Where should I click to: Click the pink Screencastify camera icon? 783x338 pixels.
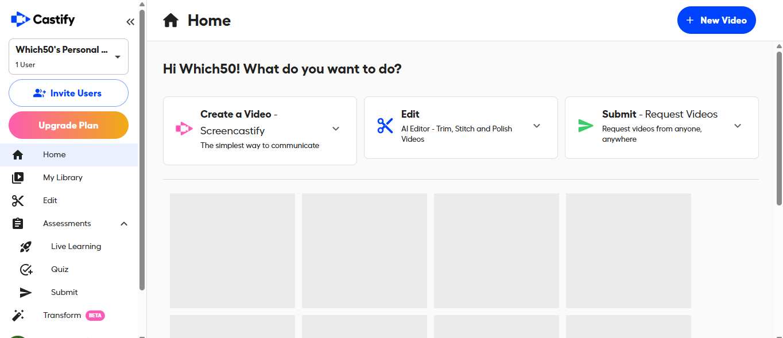(x=184, y=129)
